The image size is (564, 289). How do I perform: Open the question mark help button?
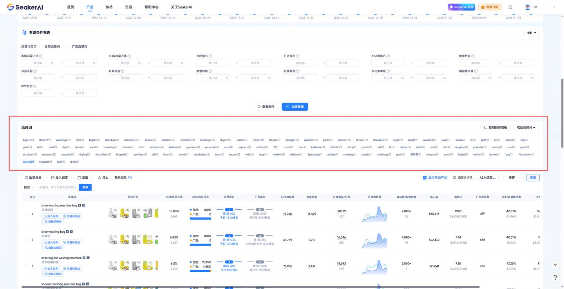555,277
